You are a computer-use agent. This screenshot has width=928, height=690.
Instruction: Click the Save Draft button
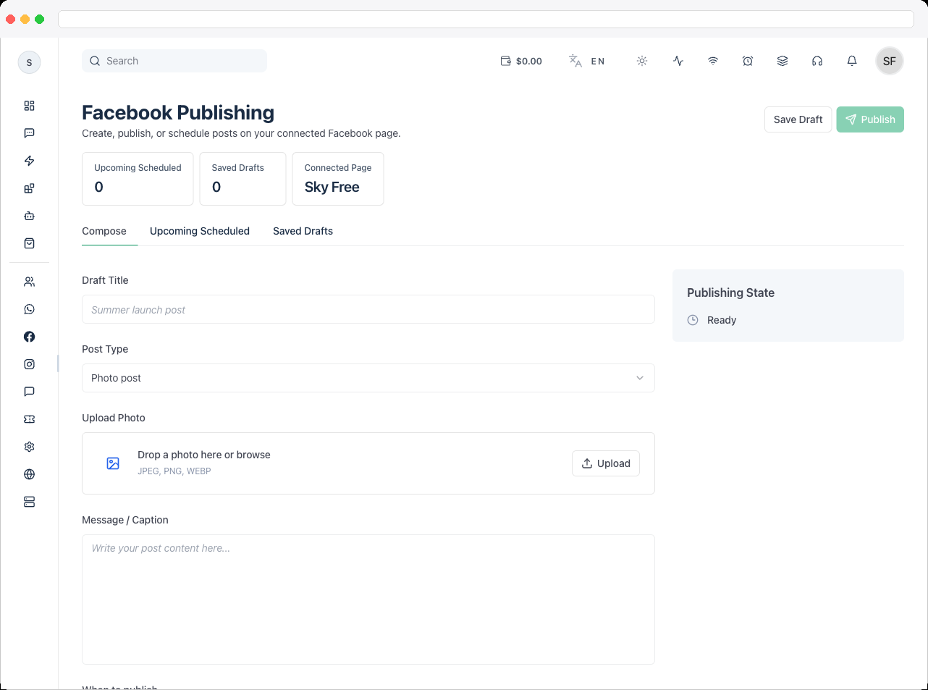(798, 119)
